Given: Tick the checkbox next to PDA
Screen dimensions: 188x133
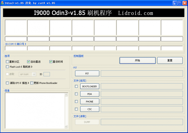Looking at the screenshot, I should (76, 94).
